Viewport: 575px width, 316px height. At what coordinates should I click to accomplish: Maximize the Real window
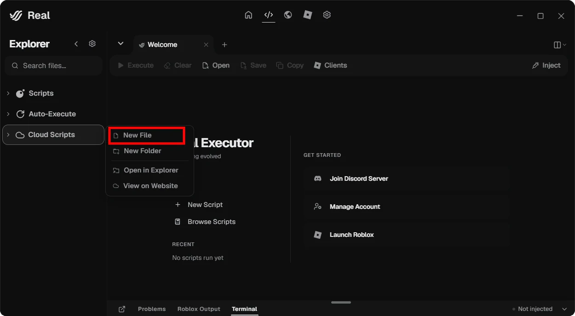[540, 16]
